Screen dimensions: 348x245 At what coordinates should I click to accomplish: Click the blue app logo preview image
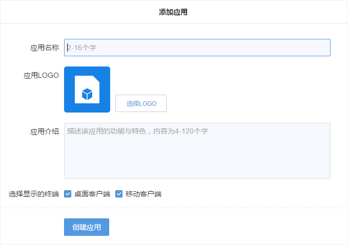87,90
